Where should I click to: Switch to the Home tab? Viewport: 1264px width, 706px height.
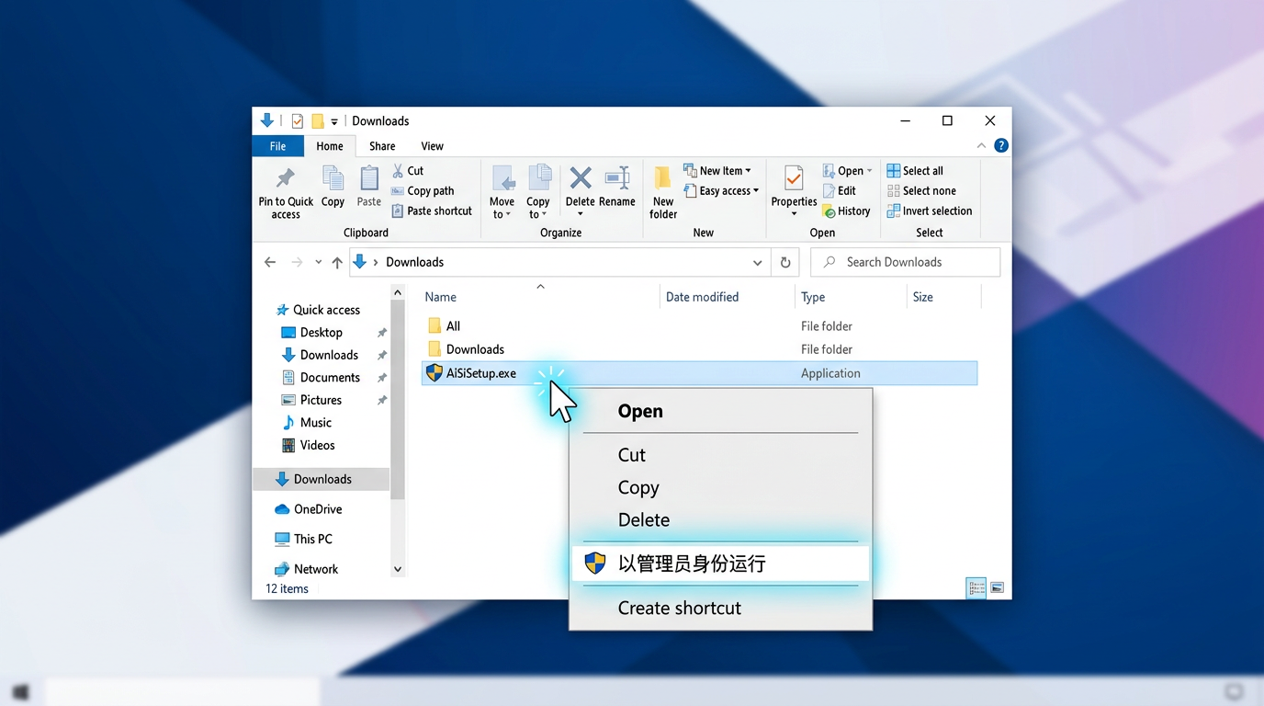tap(330, 146)
